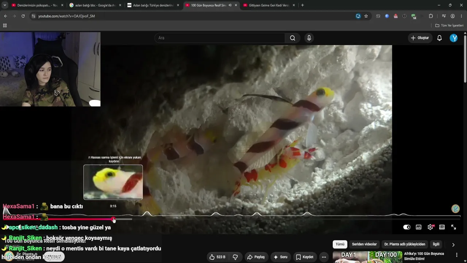467x263 pixels.
Task: View site information for youtube.com
Action: click(34, 16)
